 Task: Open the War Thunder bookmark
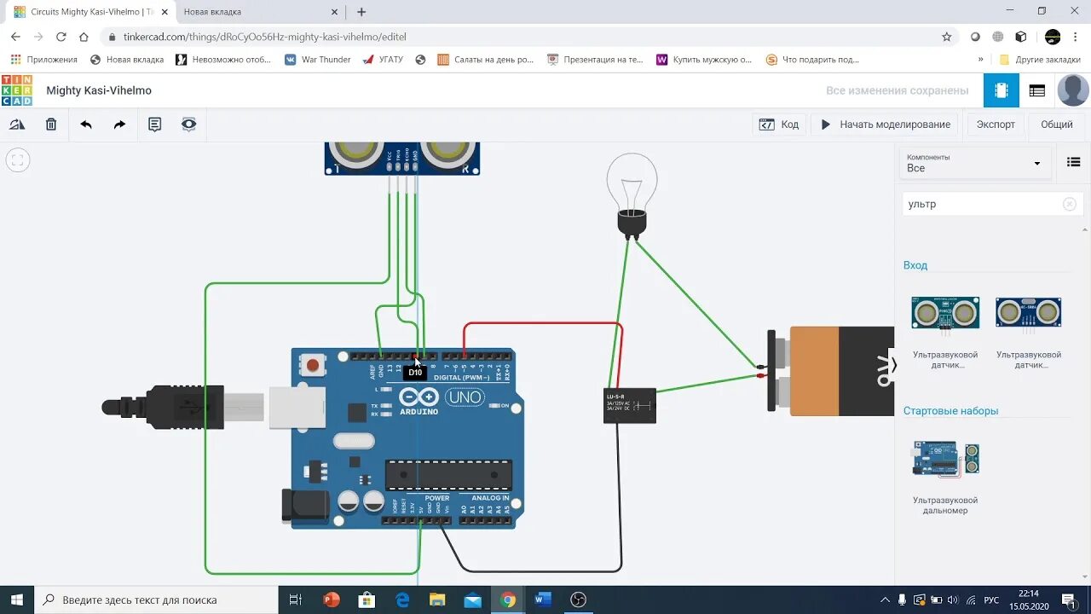point(317,59)
